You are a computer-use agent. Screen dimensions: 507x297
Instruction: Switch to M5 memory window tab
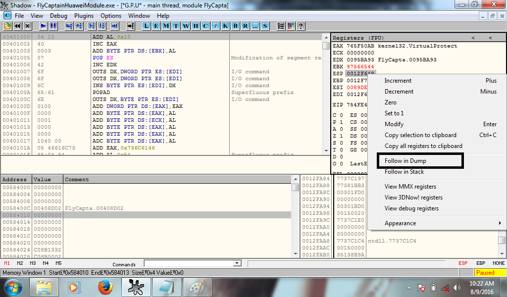point(58,263)
